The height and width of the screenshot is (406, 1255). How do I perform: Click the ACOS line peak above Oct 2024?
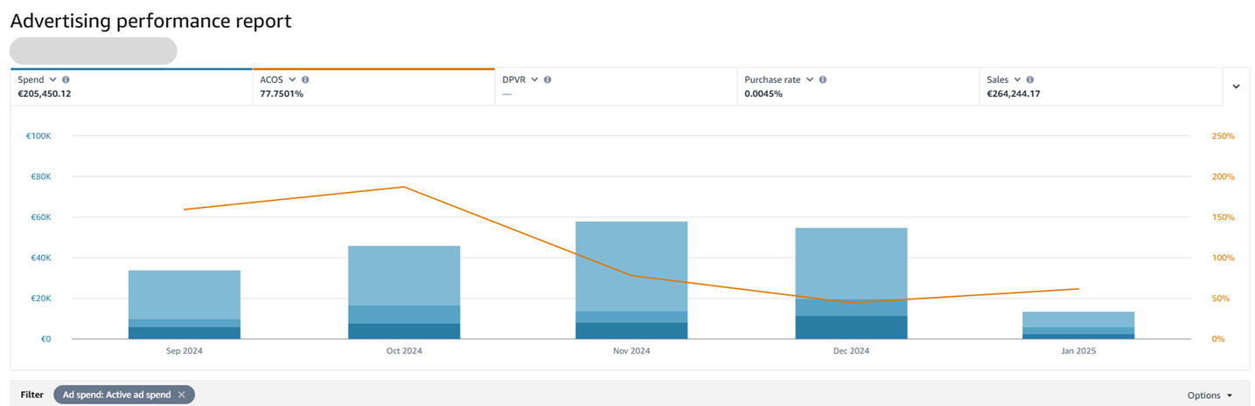pos(403,187)
